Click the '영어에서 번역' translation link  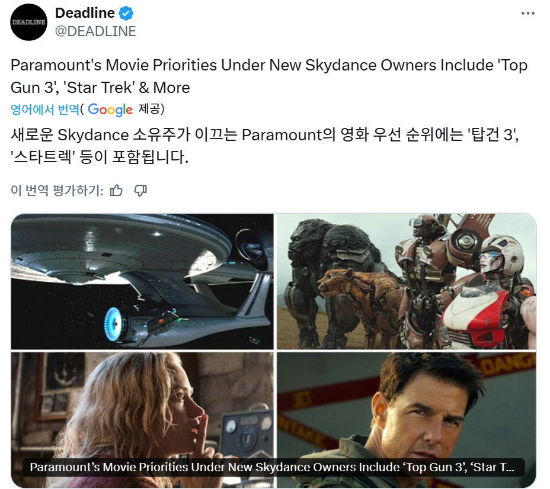coord(45,110)
